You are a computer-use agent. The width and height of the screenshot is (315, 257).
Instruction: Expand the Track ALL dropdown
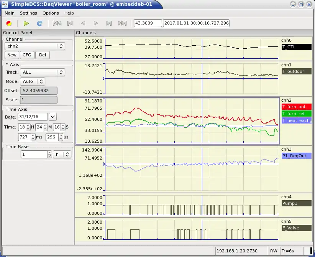(x=43, y=72)
